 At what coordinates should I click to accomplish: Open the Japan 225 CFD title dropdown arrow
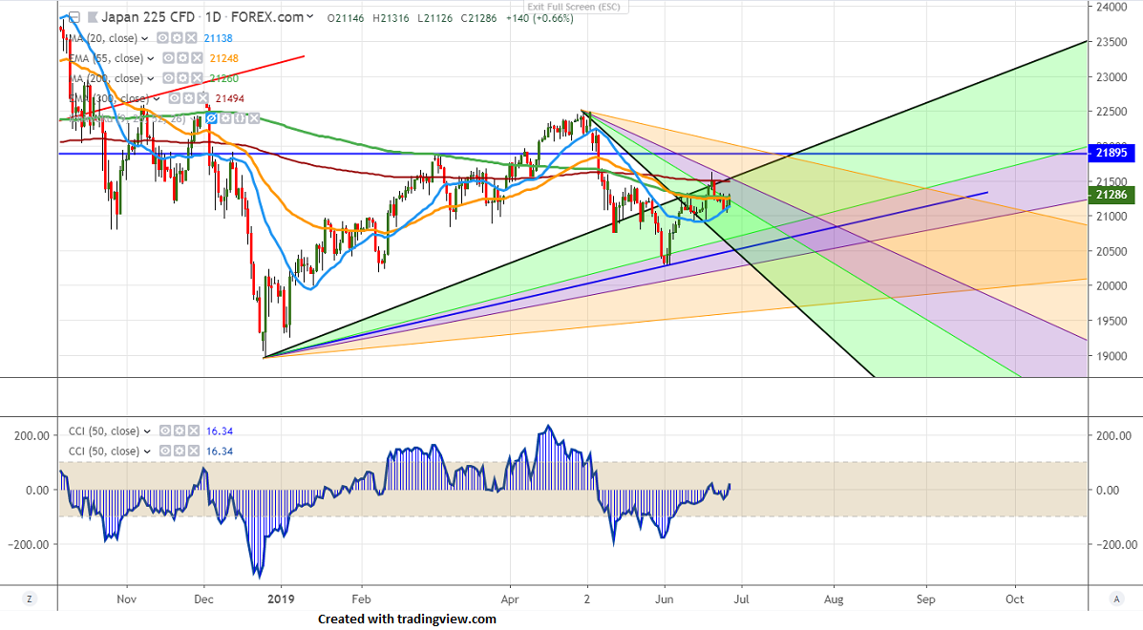tap(310, 17)
